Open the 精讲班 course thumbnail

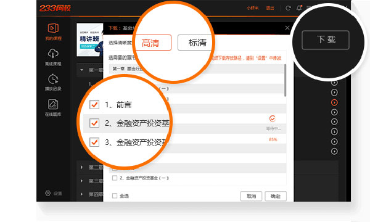90,40
